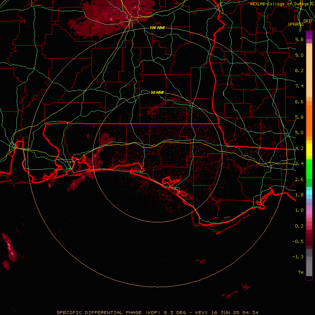Click the [PHAS] legend unit label
The height and width of the screenshot is (315, 315).
pyautogui.click(x=296, y=24)
